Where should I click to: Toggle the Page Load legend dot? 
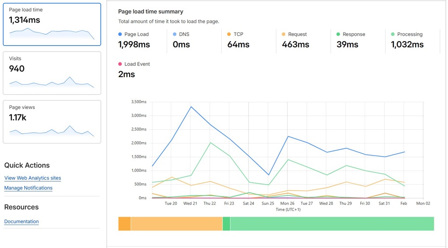pos(120,34)
